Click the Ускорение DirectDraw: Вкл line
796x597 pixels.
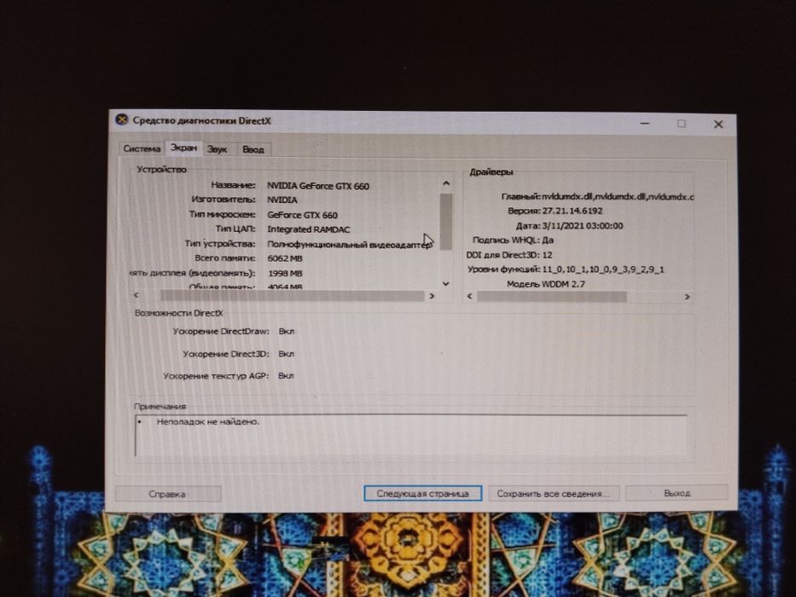[234, 332]
